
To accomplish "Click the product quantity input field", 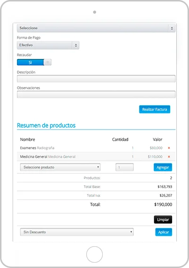I will coord(124,167).
